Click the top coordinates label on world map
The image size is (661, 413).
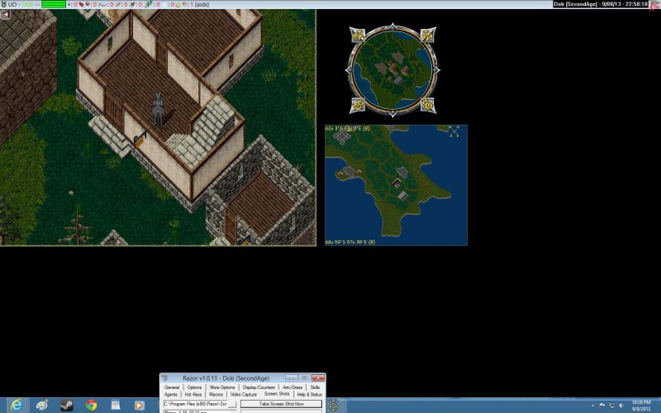(347, 129)
